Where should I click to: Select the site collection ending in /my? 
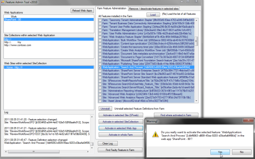coord(49,42)
